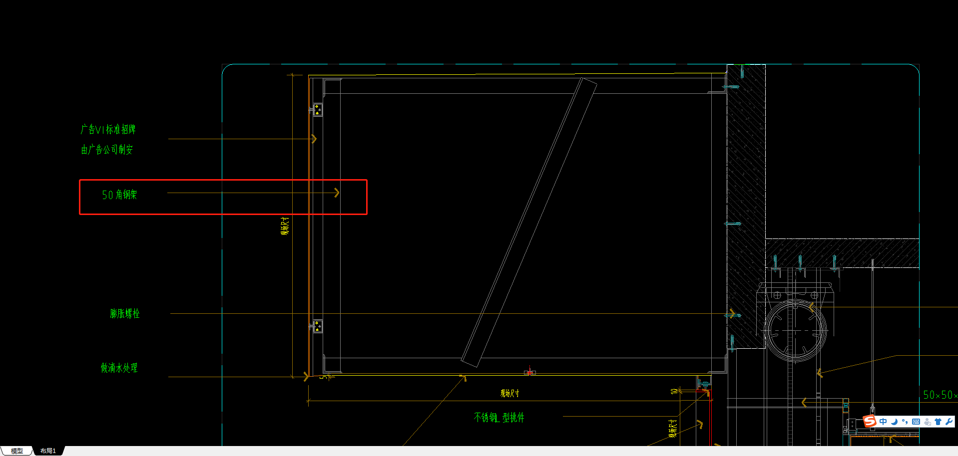958x456 pixels.
Task: Select the 50 角钢架 annotation text
Action: click(119, 195)
